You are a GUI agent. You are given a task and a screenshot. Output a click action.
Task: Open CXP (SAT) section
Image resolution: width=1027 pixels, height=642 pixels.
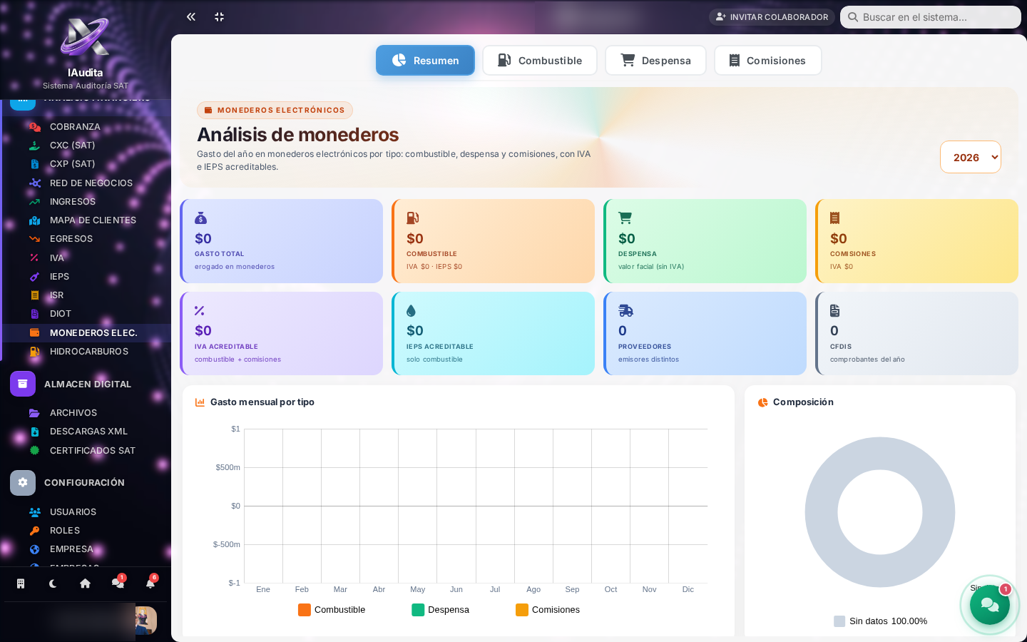pyautogui.click(x=86, y=163)
